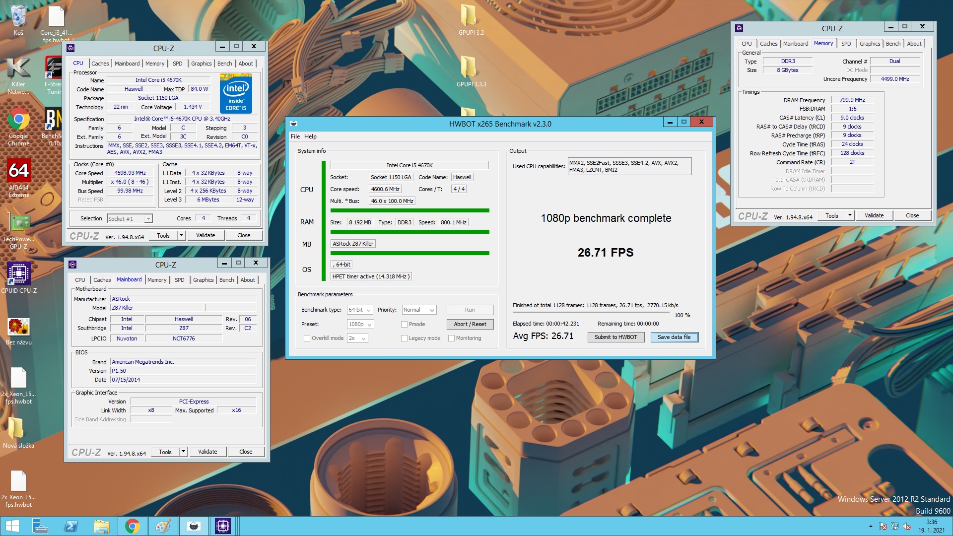
Task: Expand Tools arrow in CPU tab window
Action: [181, 235]
